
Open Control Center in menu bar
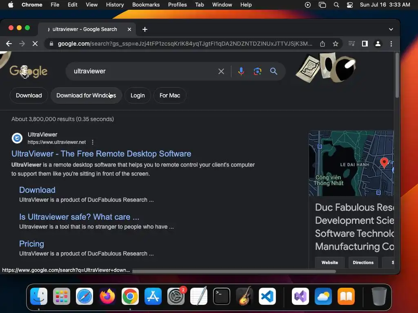coord(350,5)
